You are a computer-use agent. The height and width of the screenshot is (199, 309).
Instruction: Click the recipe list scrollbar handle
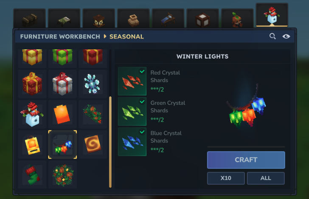[110, 142]
